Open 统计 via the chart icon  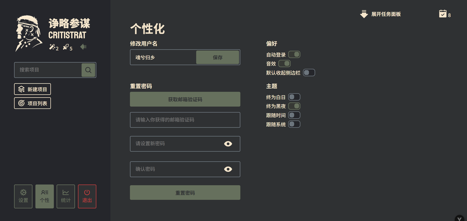tap(65, 196)
